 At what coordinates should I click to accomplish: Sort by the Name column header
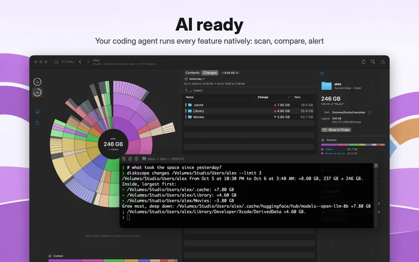[189, 97]
